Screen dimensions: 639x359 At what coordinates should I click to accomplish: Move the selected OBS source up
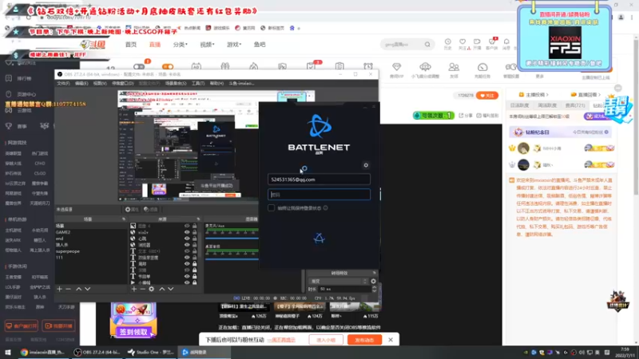(162, 289)
